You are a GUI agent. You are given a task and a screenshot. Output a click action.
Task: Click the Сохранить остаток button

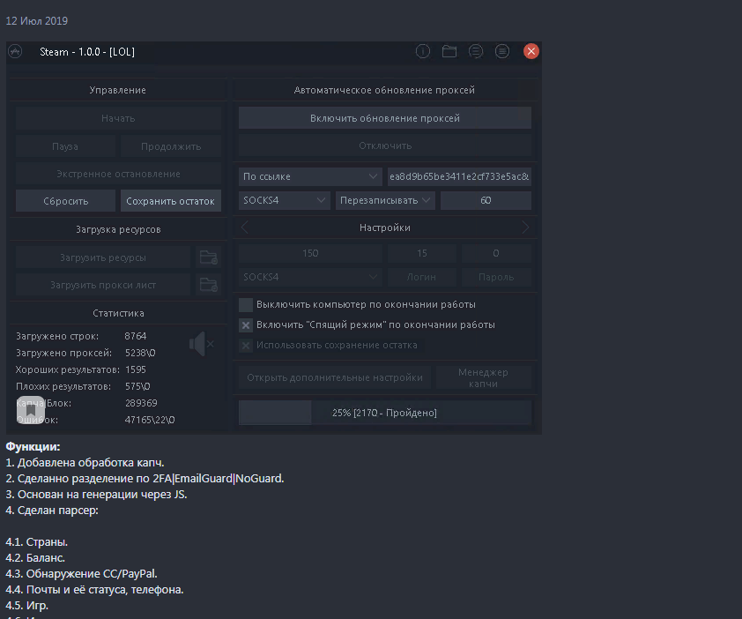pos(170,200)
